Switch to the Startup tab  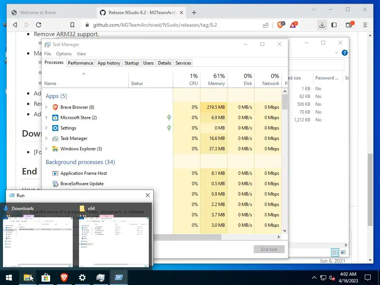[132, 63]
